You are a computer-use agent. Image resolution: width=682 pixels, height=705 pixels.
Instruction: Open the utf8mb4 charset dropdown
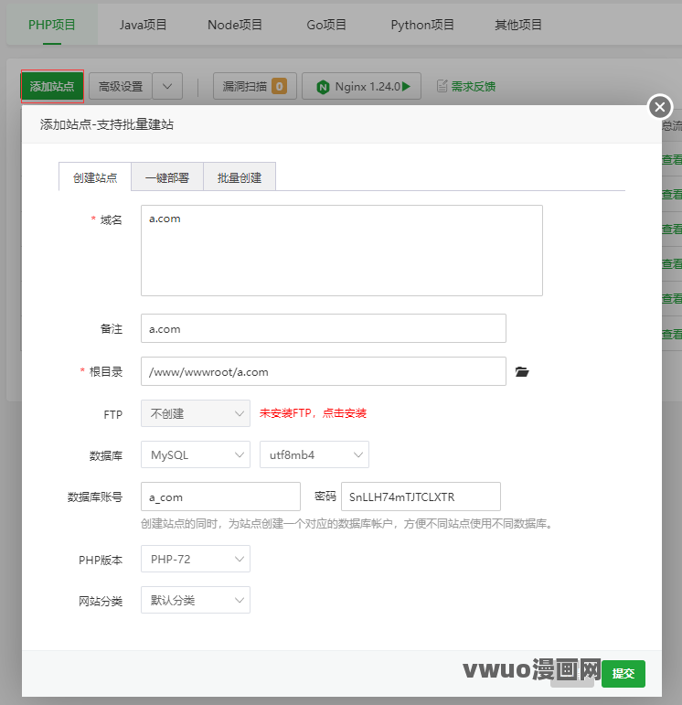click(314, 454)
